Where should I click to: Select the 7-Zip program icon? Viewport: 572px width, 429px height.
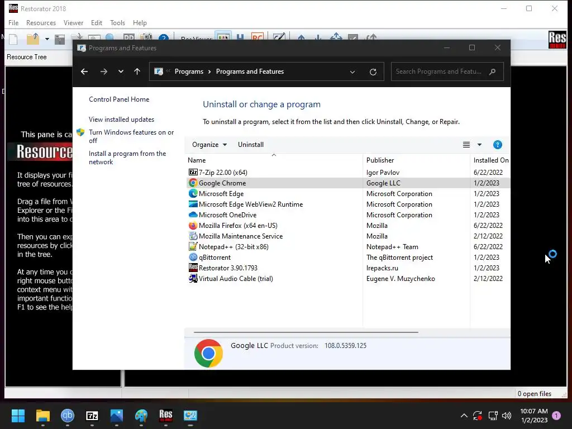[193, 172]
